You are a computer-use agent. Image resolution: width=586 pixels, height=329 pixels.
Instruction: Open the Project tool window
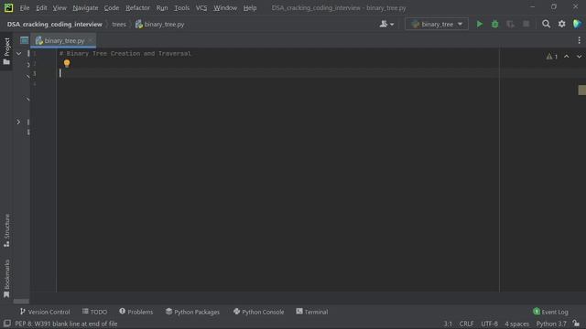click(6, 51)
